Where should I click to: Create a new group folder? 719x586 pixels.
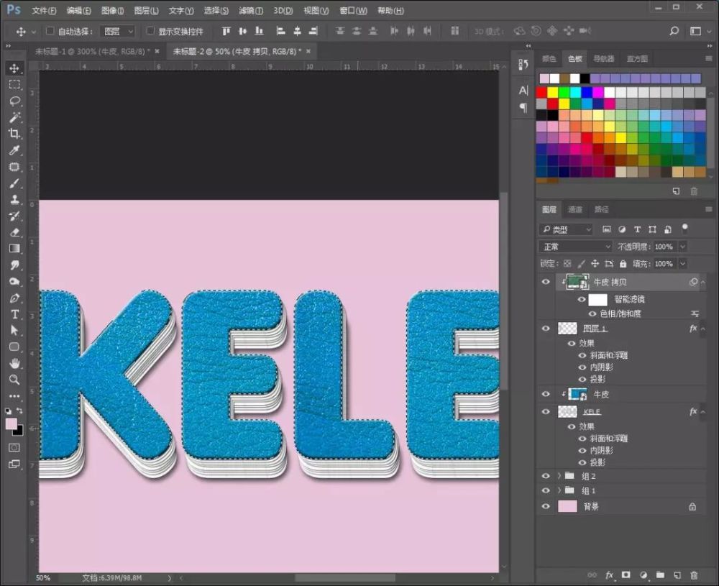click(660, 575)
